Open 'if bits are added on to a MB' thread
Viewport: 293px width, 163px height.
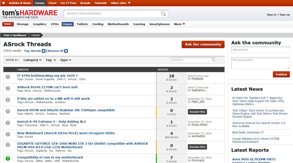pyautogui.click(x=53, y=99)
